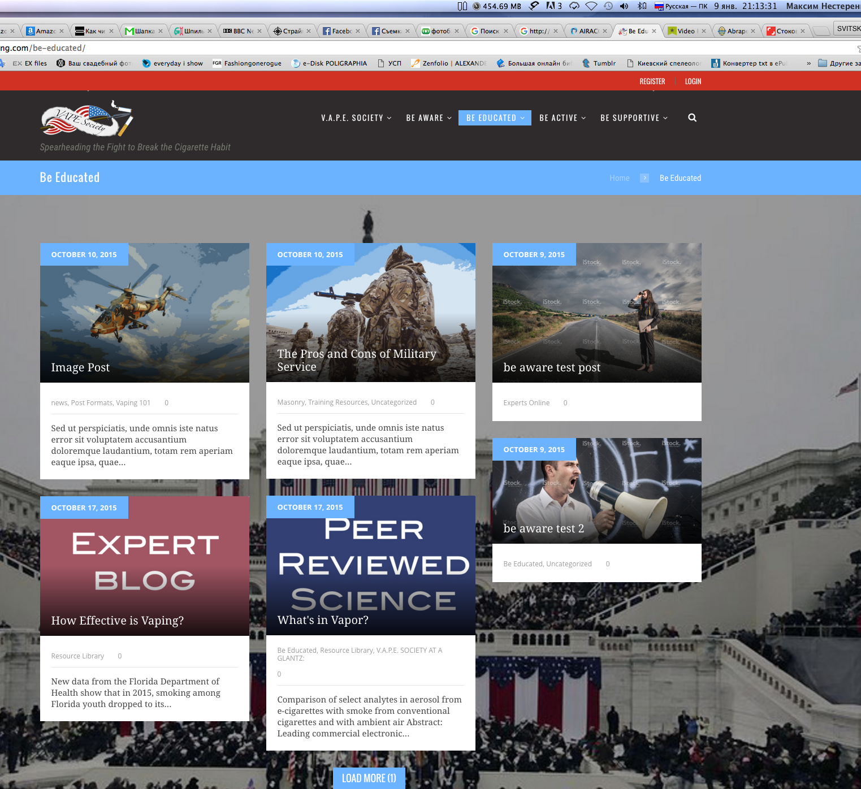Open the Amazon browser tab
Screen dimensions: 861x789
[x=45, y=31]
